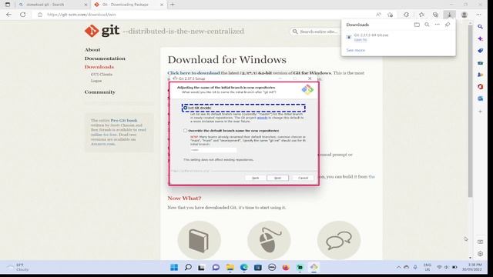Open Edge sidebar shopping tag icon
493x277 pixels.
pyautogui.click(x=480, y=51)
